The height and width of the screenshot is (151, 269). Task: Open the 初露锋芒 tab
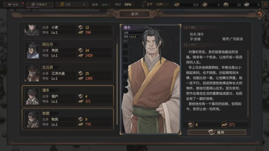pyautogui.click(x=40, y=4)
